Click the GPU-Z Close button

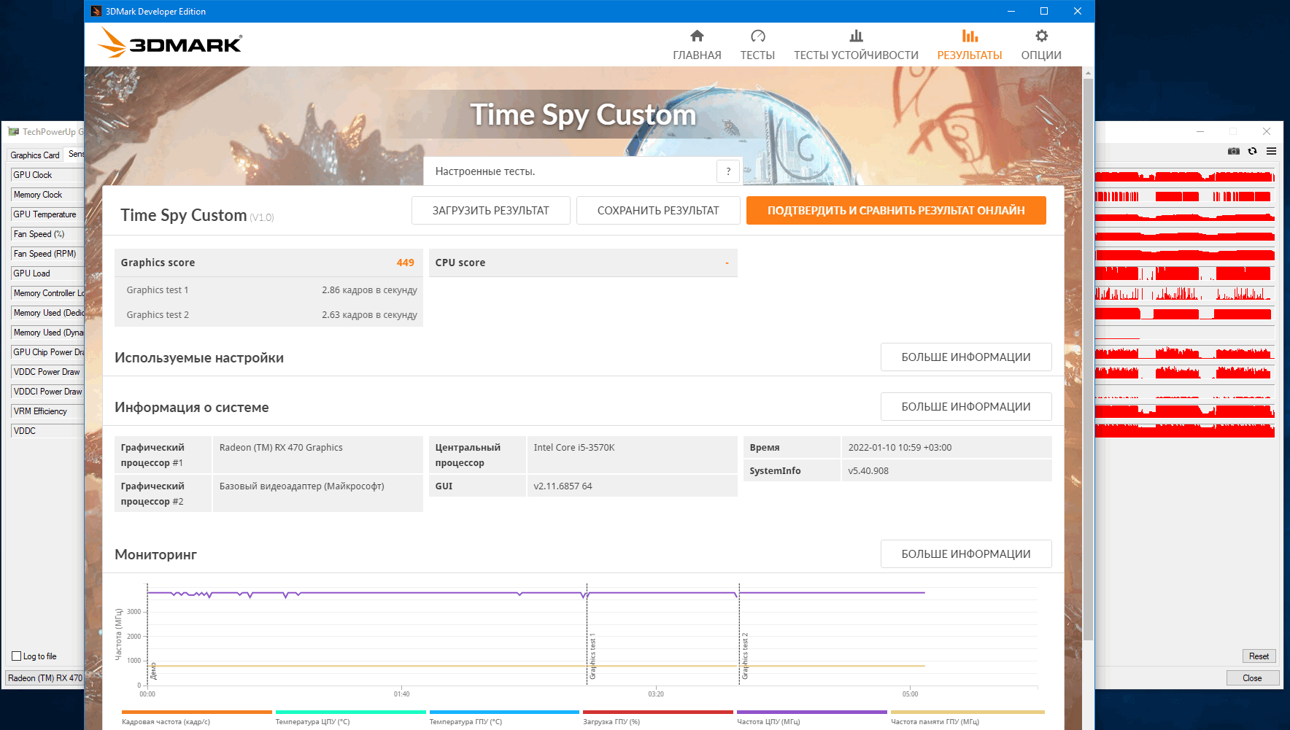click(x=1253, y=678)
